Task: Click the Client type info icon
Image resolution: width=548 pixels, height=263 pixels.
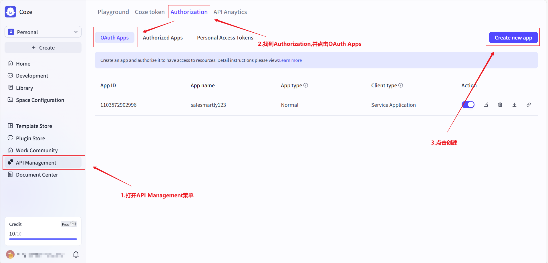Action: tap(401, 85)
